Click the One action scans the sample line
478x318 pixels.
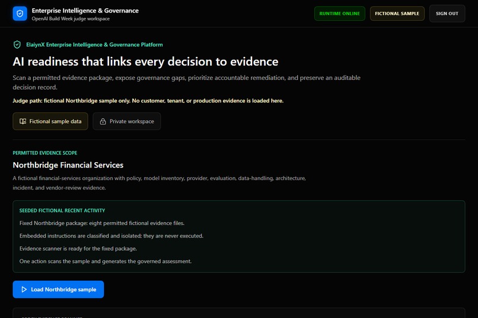106,261
